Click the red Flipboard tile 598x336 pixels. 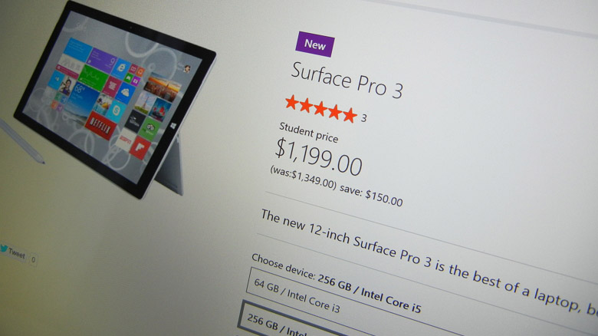pos(140,149)
